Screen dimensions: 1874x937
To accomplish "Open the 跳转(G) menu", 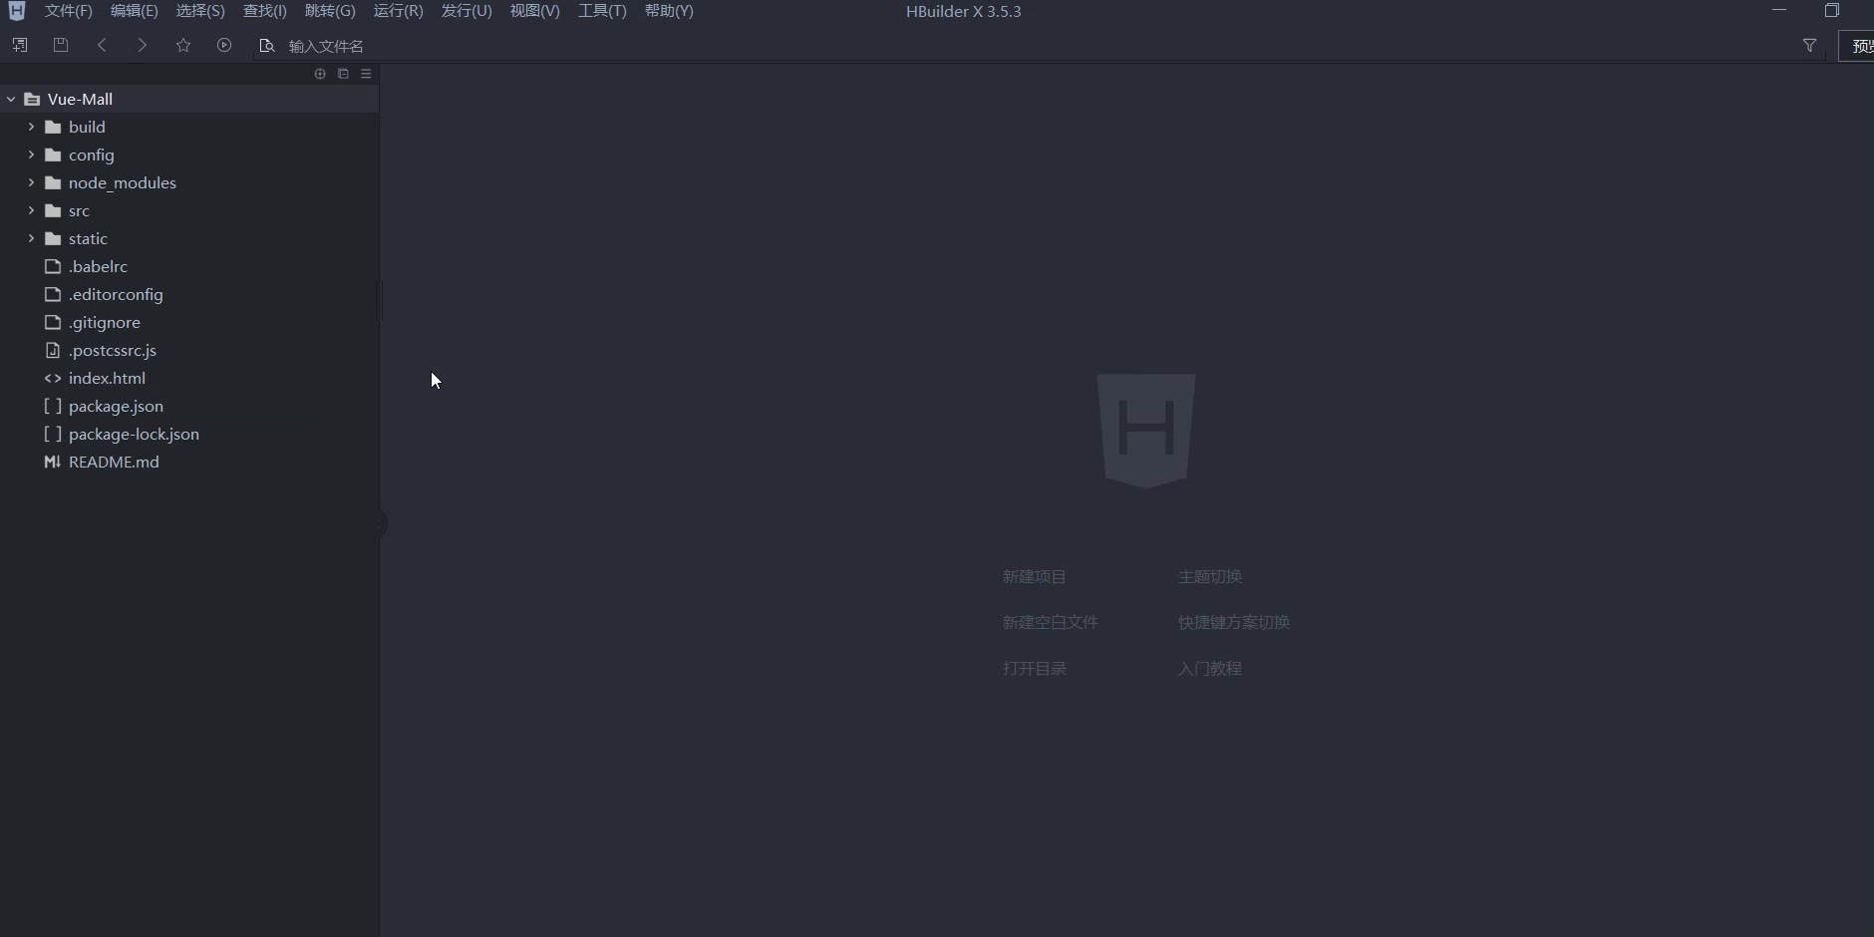I will (x=330, y=11).
